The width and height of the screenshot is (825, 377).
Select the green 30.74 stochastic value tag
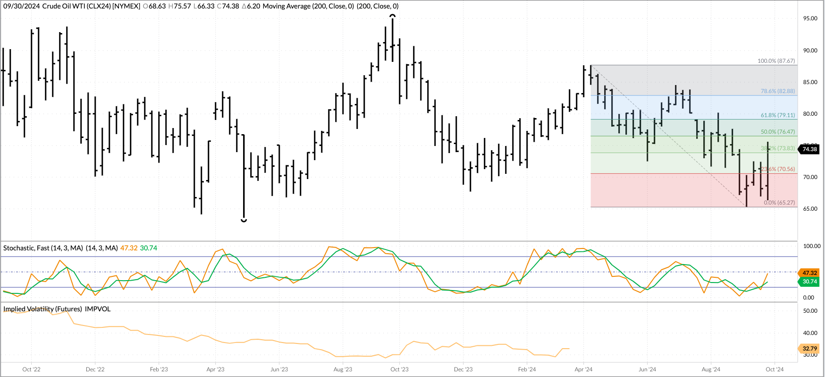pos(809,282)
